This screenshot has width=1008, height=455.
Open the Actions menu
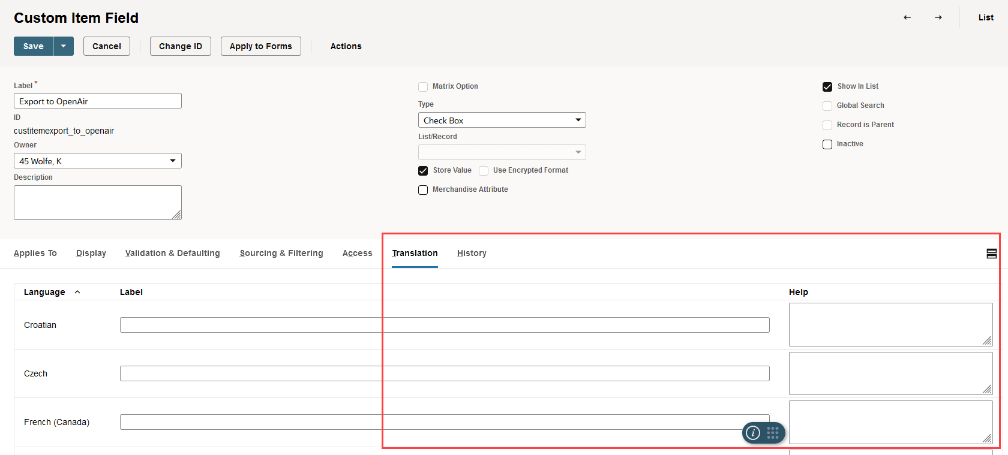pos(346,46)
